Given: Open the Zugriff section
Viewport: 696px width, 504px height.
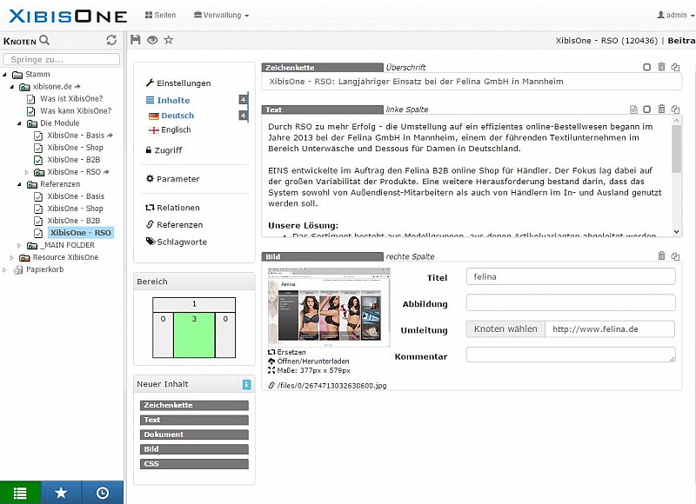Looking at the screenshot, I should pyautogui.click(x=164, y=150).
